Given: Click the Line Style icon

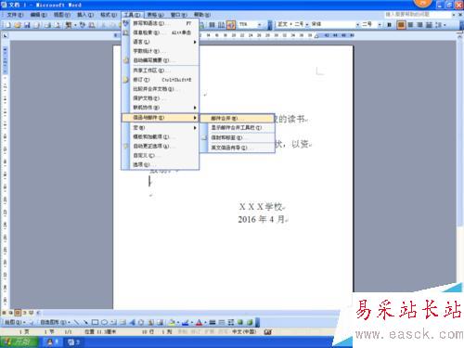Looking at the screenshot, I should click(x=213, y=322).
